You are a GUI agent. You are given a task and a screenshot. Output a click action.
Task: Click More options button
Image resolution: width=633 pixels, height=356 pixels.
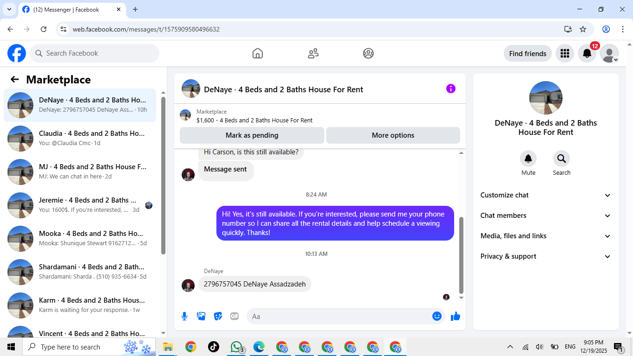(x=393, y=135)
